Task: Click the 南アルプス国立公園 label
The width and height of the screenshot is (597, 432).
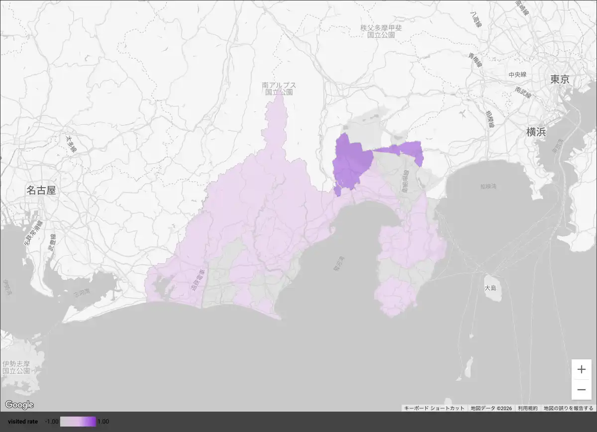Action: (279, 89)
